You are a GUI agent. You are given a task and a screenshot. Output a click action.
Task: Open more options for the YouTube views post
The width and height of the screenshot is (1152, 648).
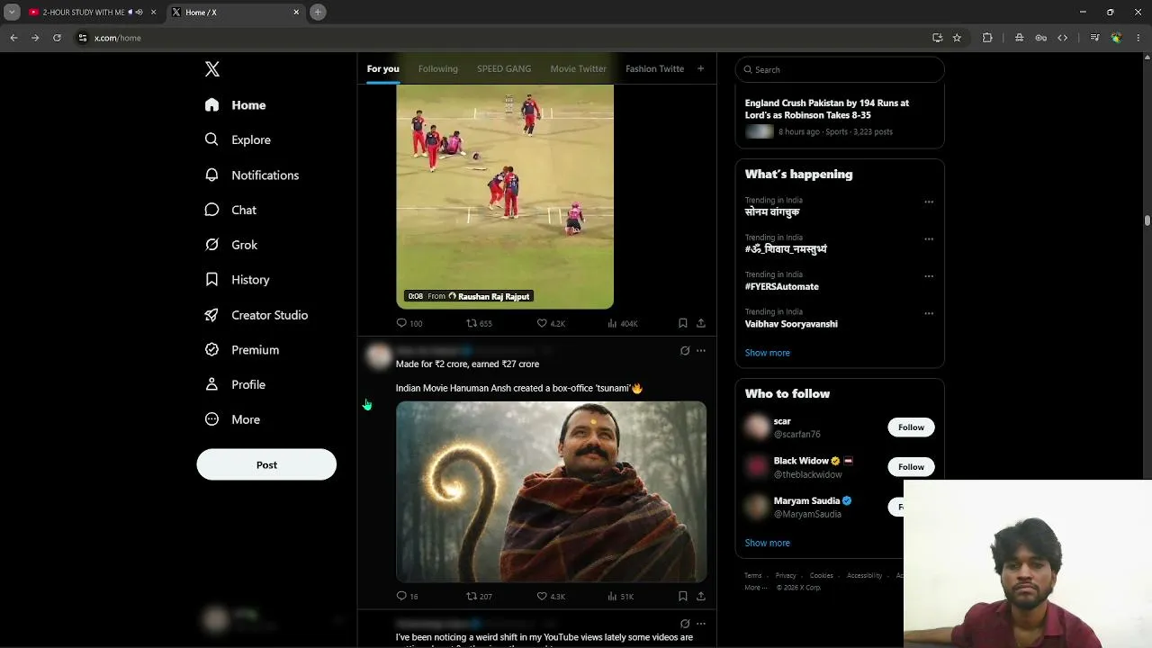tap(701, 624)
